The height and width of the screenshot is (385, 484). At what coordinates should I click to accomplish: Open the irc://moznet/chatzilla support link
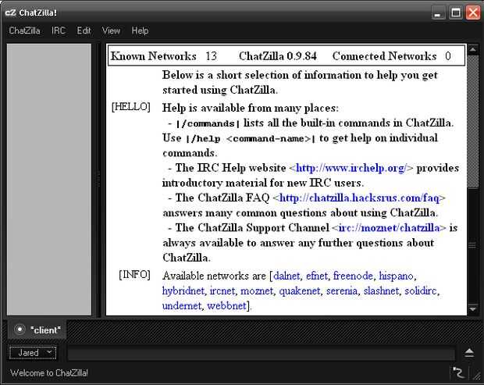389,228
